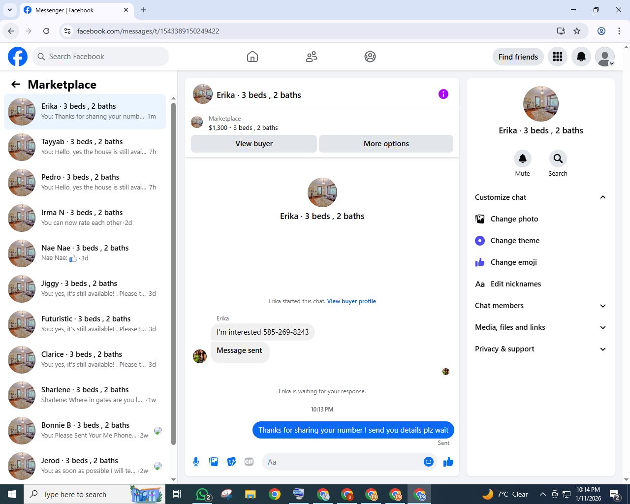The width and height of the screenshot is (630, 504).
Task: Focus the Search Facebook field
Action: coord(100,57)
